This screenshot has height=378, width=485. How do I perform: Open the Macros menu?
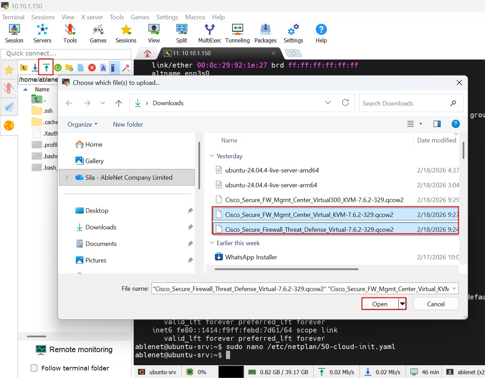click(195, 17)
